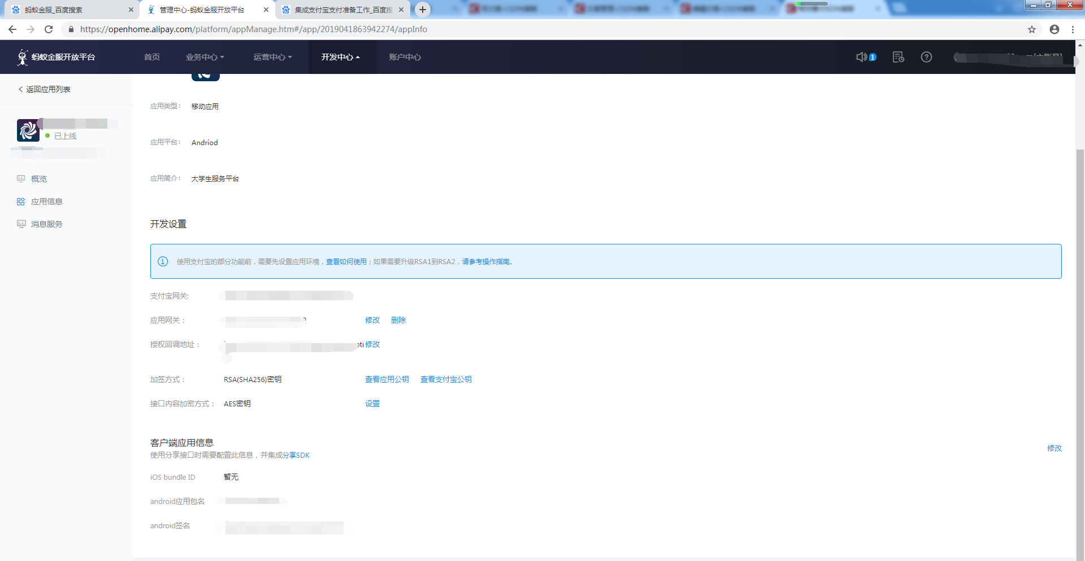Click 设置 for 接口内容加密方式
1085x561 pixels.
[x=372, y=404]
